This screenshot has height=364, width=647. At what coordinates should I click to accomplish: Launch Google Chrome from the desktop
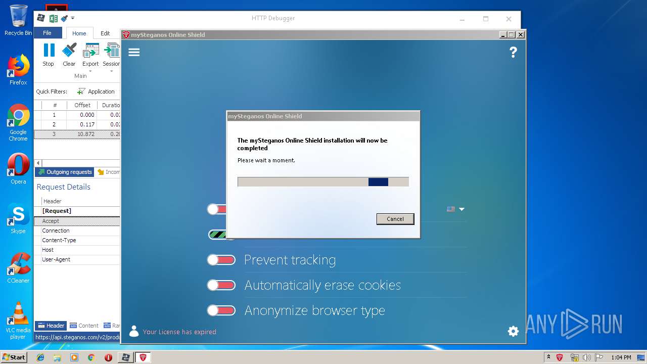[18, 122]
